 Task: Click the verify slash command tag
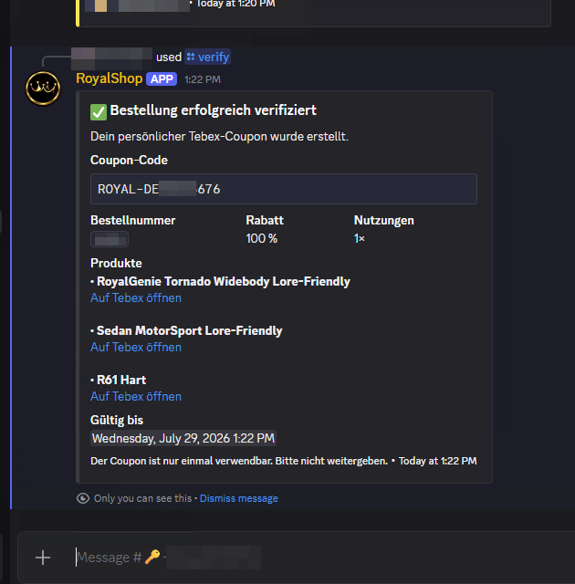(x=208, y=57)
